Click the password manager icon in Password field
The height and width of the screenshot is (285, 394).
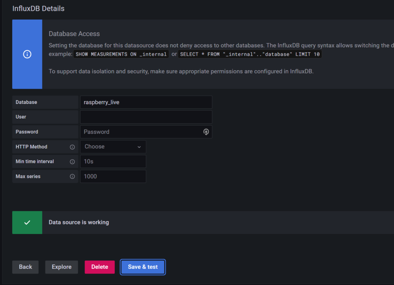pyautogui.click(x=206, y=132)
